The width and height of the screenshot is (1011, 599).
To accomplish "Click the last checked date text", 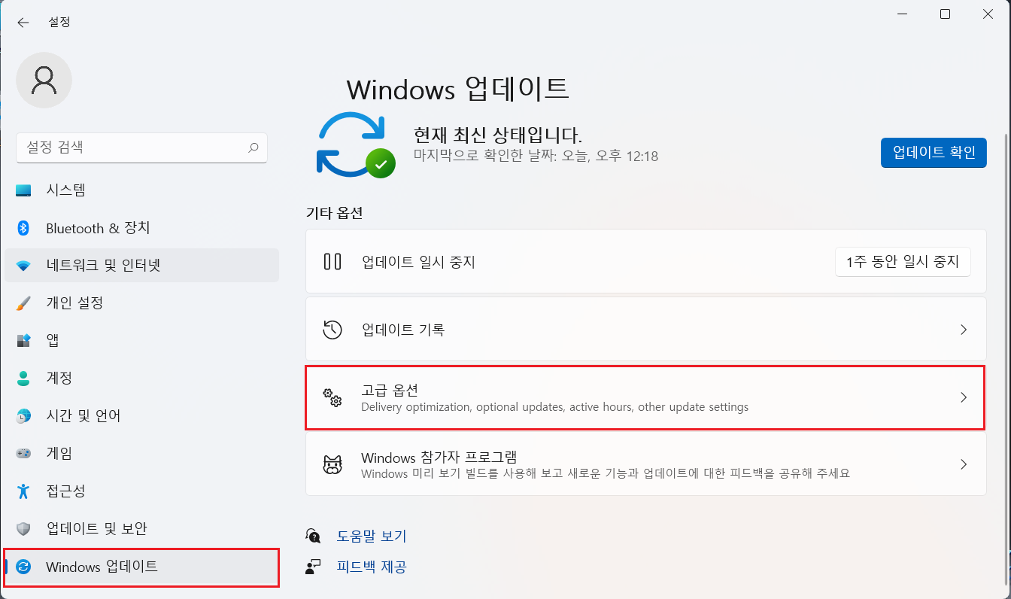I will pyautogui.click(x=536, y=157).
